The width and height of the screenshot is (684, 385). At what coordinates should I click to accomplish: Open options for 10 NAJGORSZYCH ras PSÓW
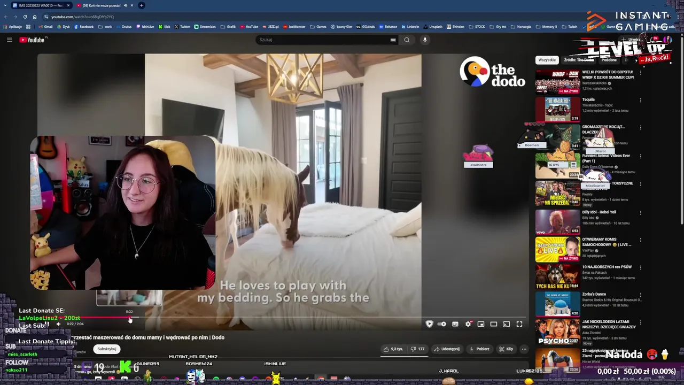(641, 267)
